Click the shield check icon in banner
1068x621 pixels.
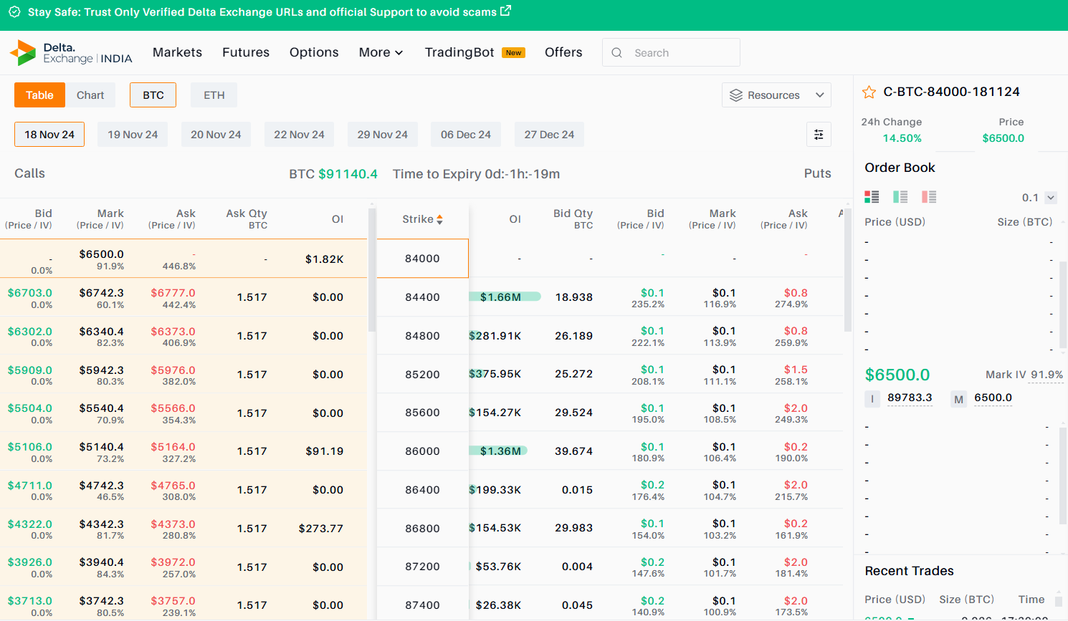[14, 12]
